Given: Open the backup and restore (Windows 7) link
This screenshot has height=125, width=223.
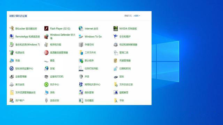Looking at the screenshot, I should click(28, 44).
